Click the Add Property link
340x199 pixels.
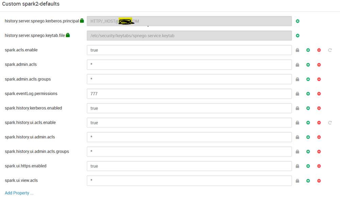pyautogui.click(x=19, y=193)
